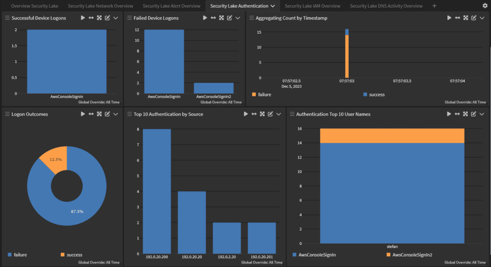Edit the Logon Outcomes panel
491x267 pixels.
pyautogui.click(x=107, y=114)
